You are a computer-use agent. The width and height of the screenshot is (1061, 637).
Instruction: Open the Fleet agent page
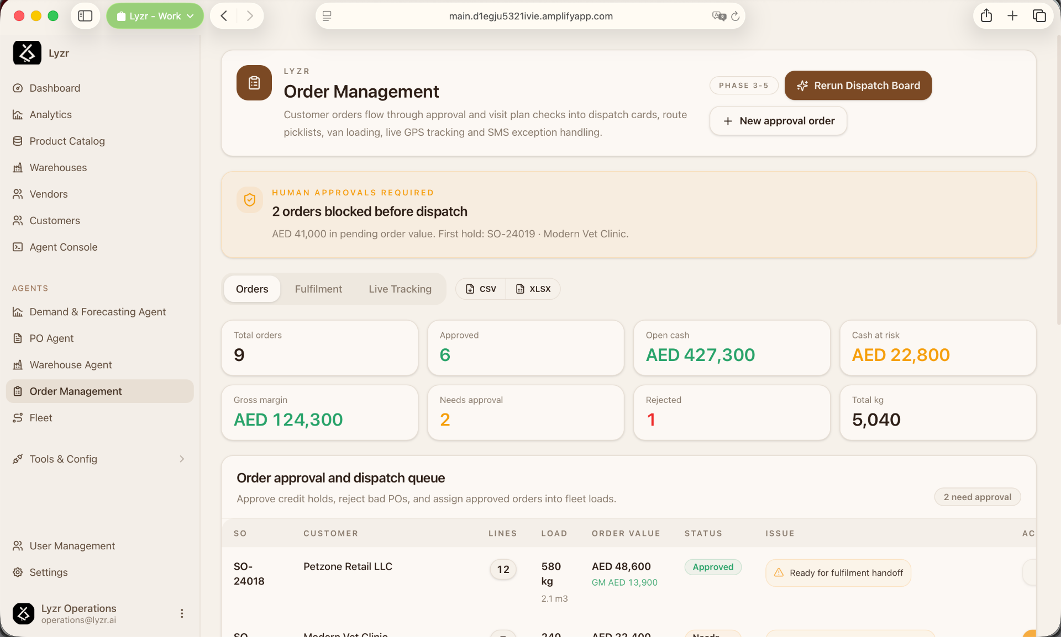pos(41,418)
